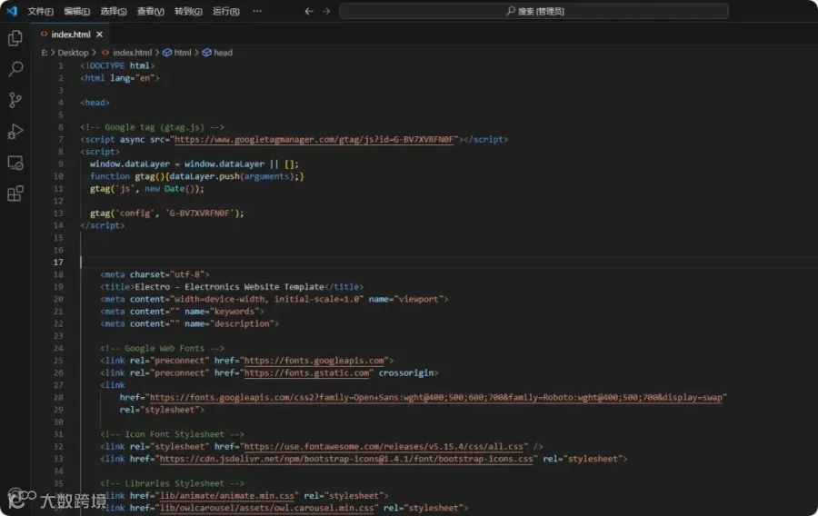Click the Google tag (gtag.js) comment

pyautogui.click(x=152, y=127)
